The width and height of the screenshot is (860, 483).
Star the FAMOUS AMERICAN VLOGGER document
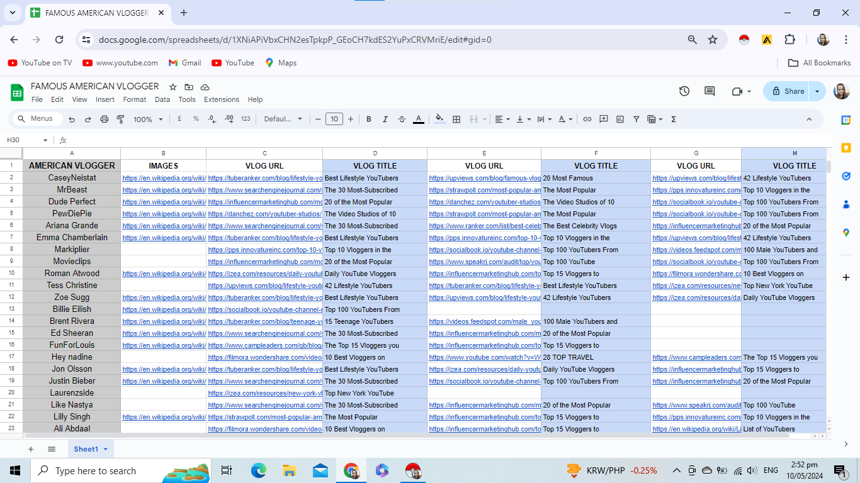coord(173,87)
